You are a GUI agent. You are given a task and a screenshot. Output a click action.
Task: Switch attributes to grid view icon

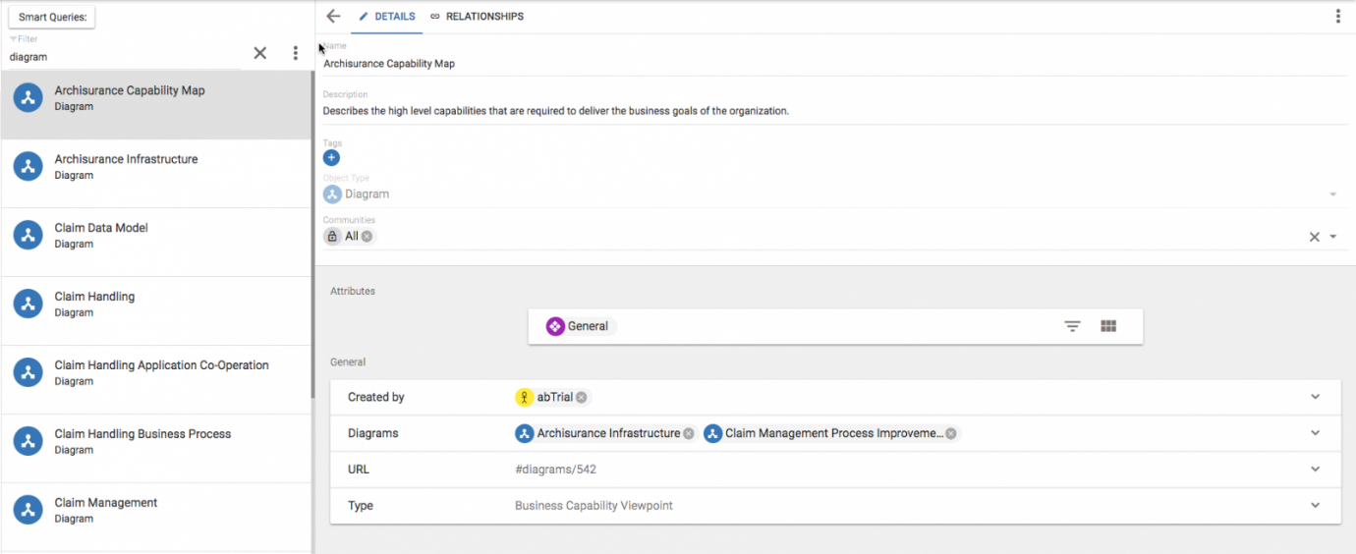tap(1108, 326)
